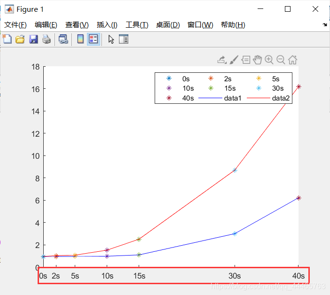Click the 15s x-axis tick label

139,276
